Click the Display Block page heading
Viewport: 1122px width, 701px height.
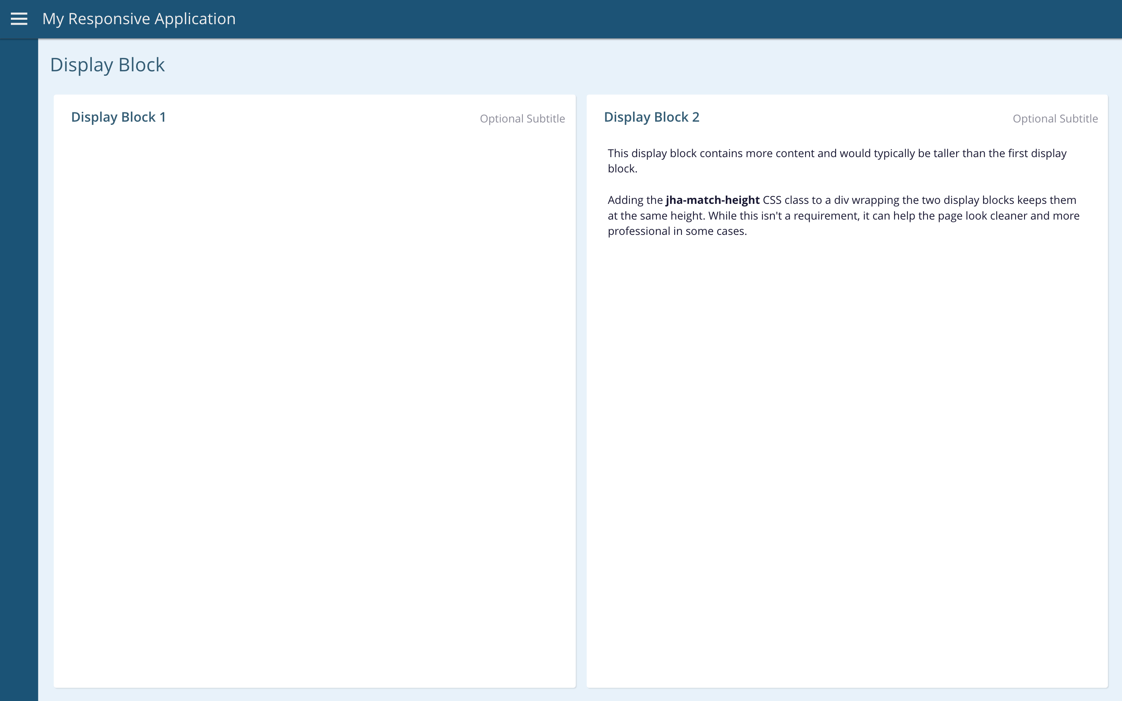(107, 65)
